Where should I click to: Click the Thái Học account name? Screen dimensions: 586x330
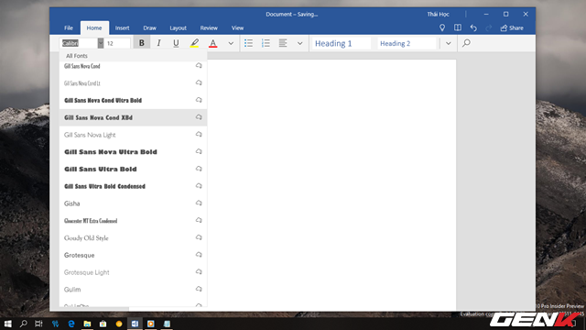(x=438, y=15)
